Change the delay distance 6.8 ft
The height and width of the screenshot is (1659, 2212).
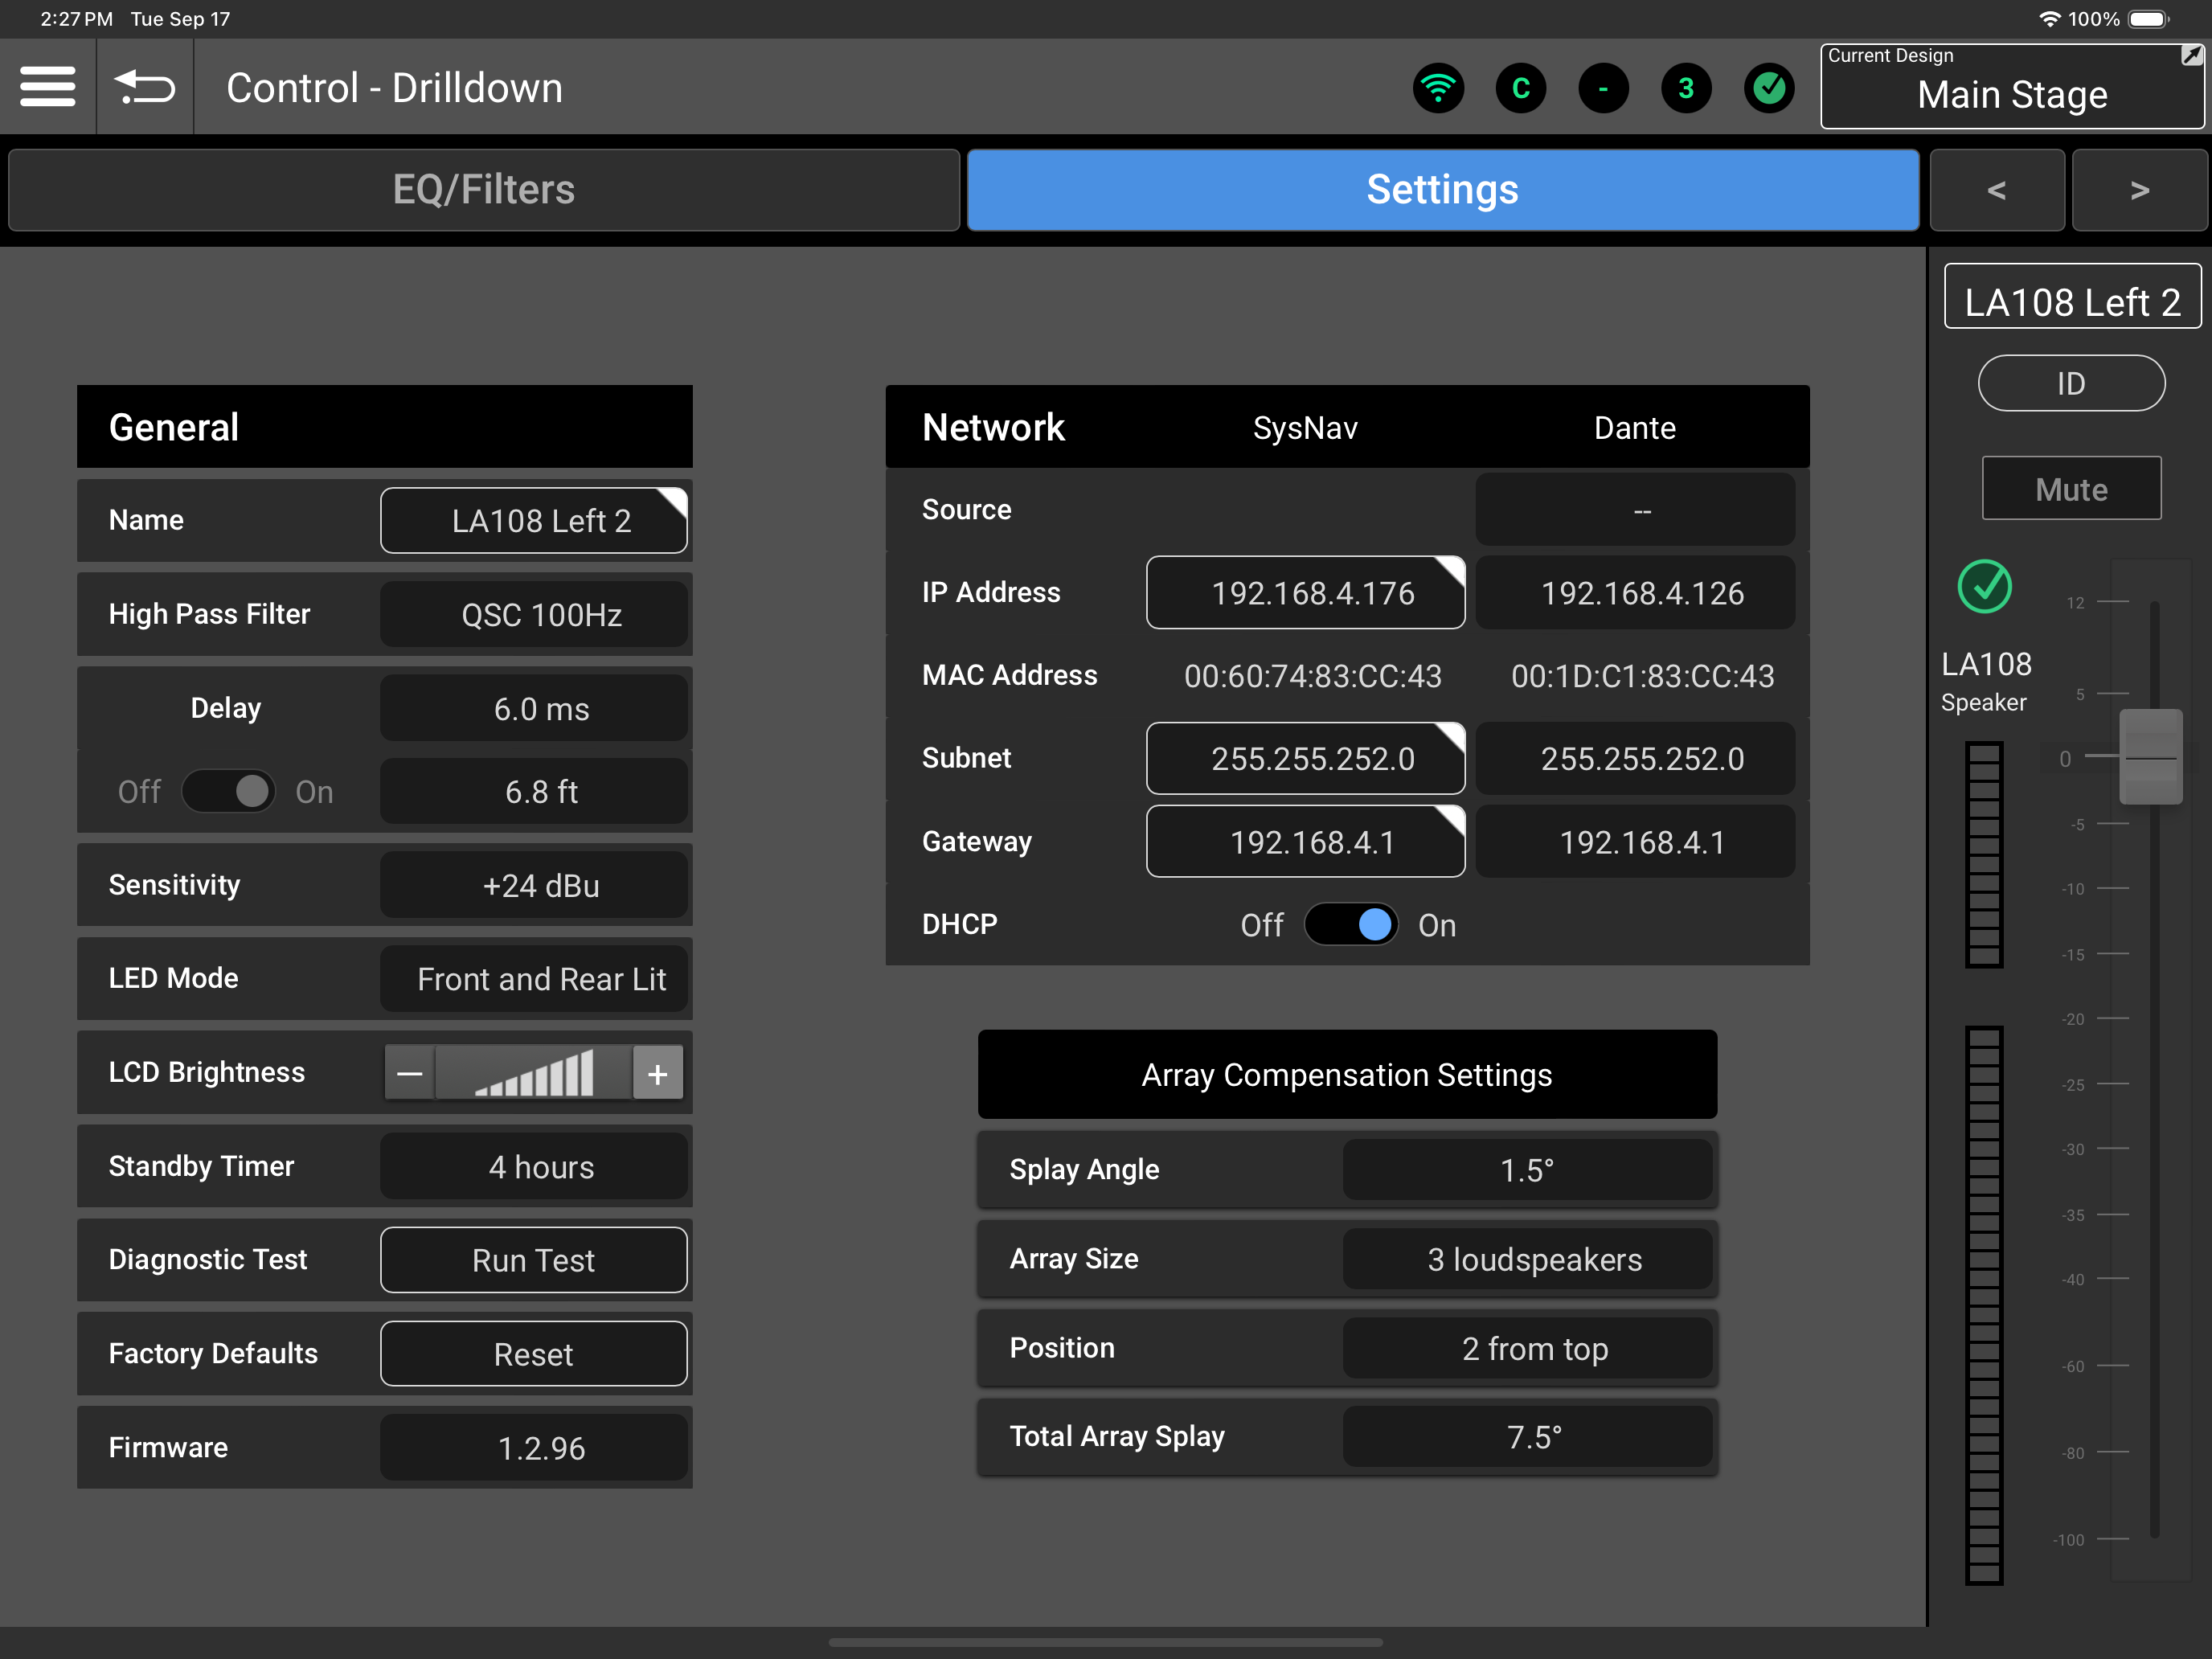pos(533,791)
